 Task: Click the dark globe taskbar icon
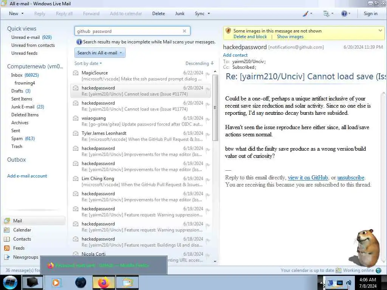tap(80, 282)
